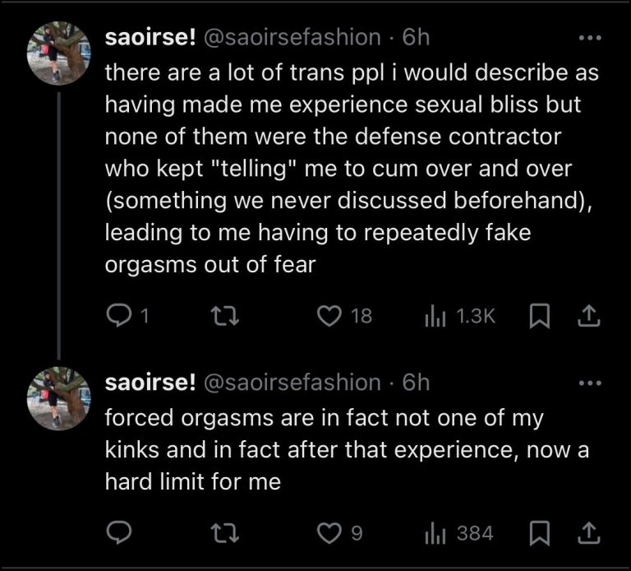Like the first tweet with 18 likes
Viewport: 631px width, 571px height.
[329, 316]
